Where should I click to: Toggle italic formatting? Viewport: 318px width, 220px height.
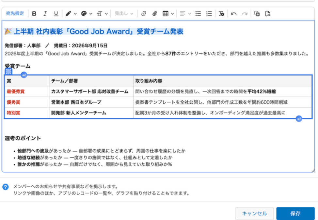45,14
